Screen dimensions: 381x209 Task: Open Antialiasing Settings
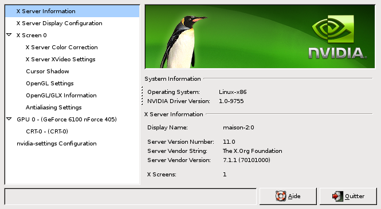point(54,107)
